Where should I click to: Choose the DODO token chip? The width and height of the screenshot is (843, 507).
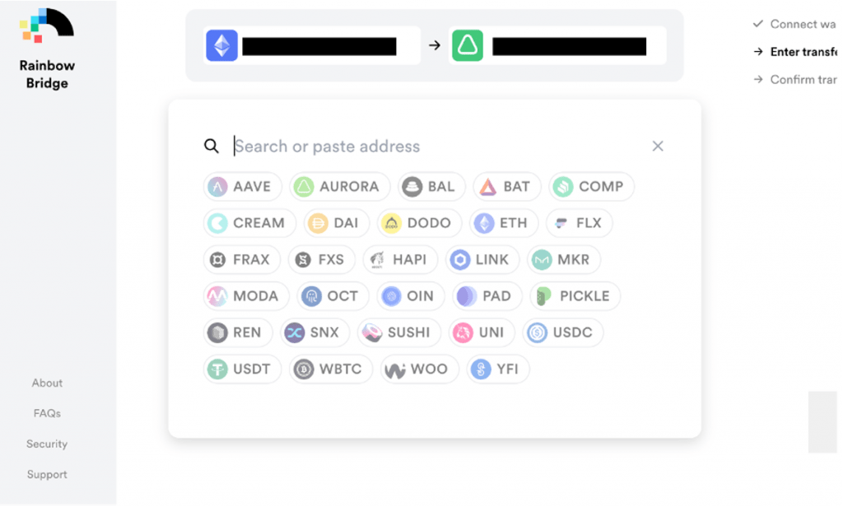pyautogui.click(x=419, y=223)
